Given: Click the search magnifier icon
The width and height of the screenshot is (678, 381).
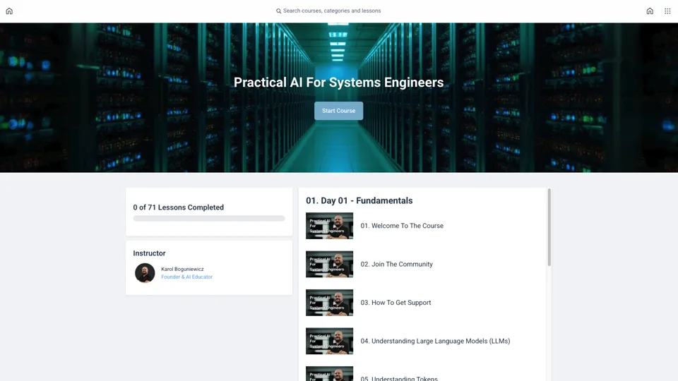Looking at the screenshot, I should pos(278,11).
